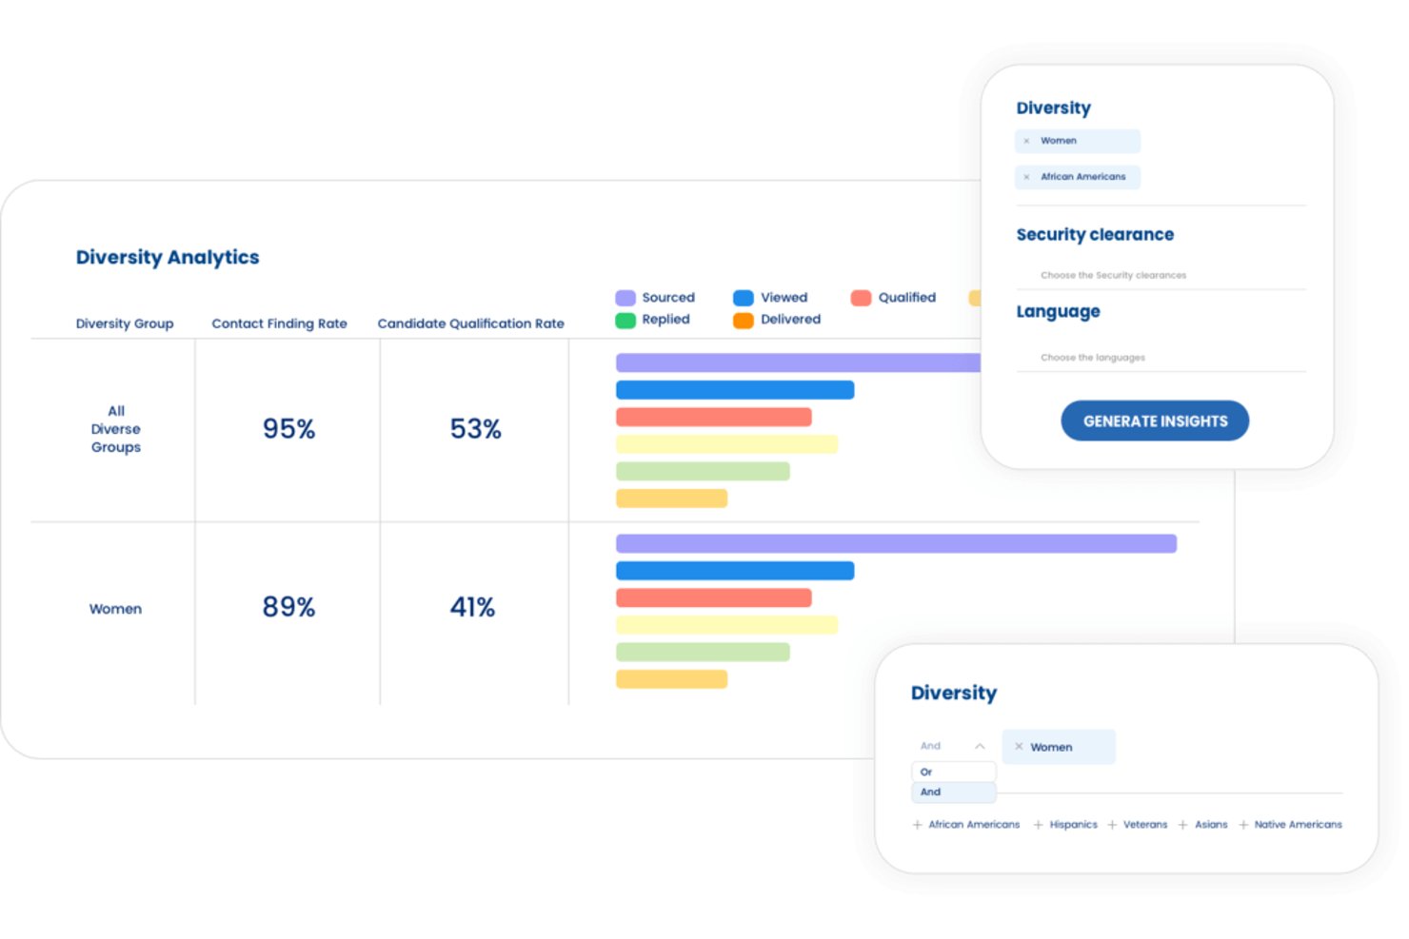Click the Security clearance heading

[x=1095, y=234]
